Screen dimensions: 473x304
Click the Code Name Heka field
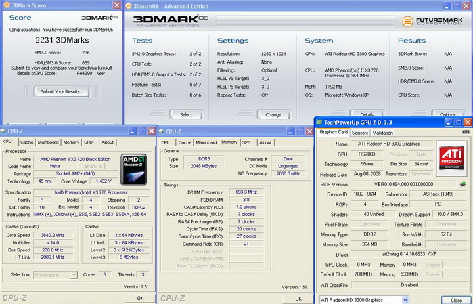click(55, 166)
